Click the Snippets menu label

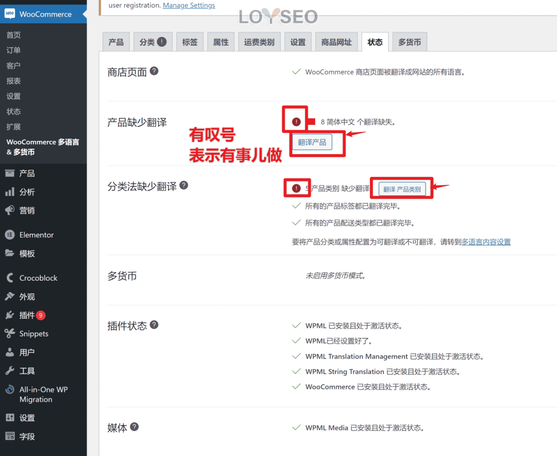(x=34, y=334)
